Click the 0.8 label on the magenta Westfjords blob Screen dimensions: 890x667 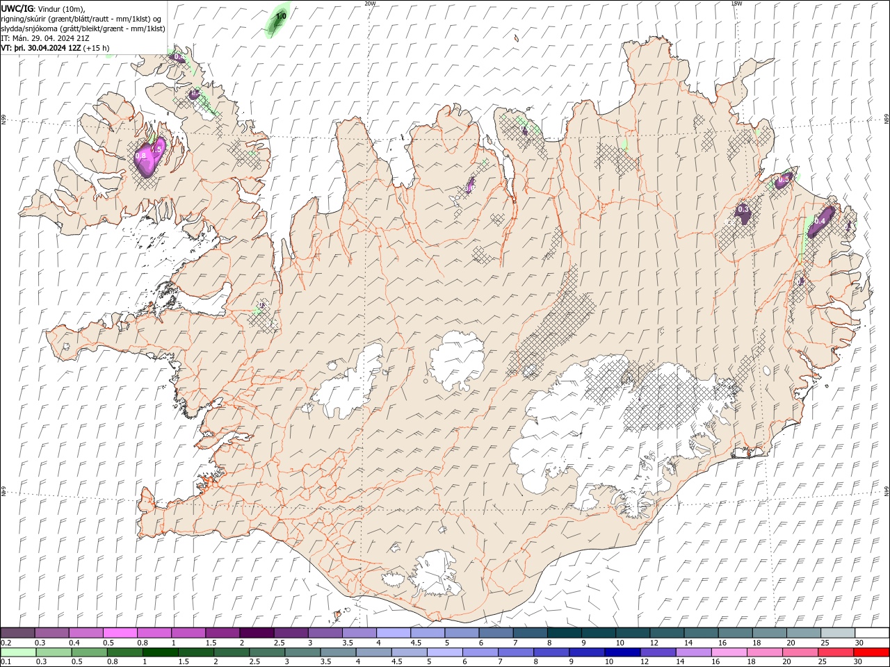pyautogui.click(x=140, y=156)
